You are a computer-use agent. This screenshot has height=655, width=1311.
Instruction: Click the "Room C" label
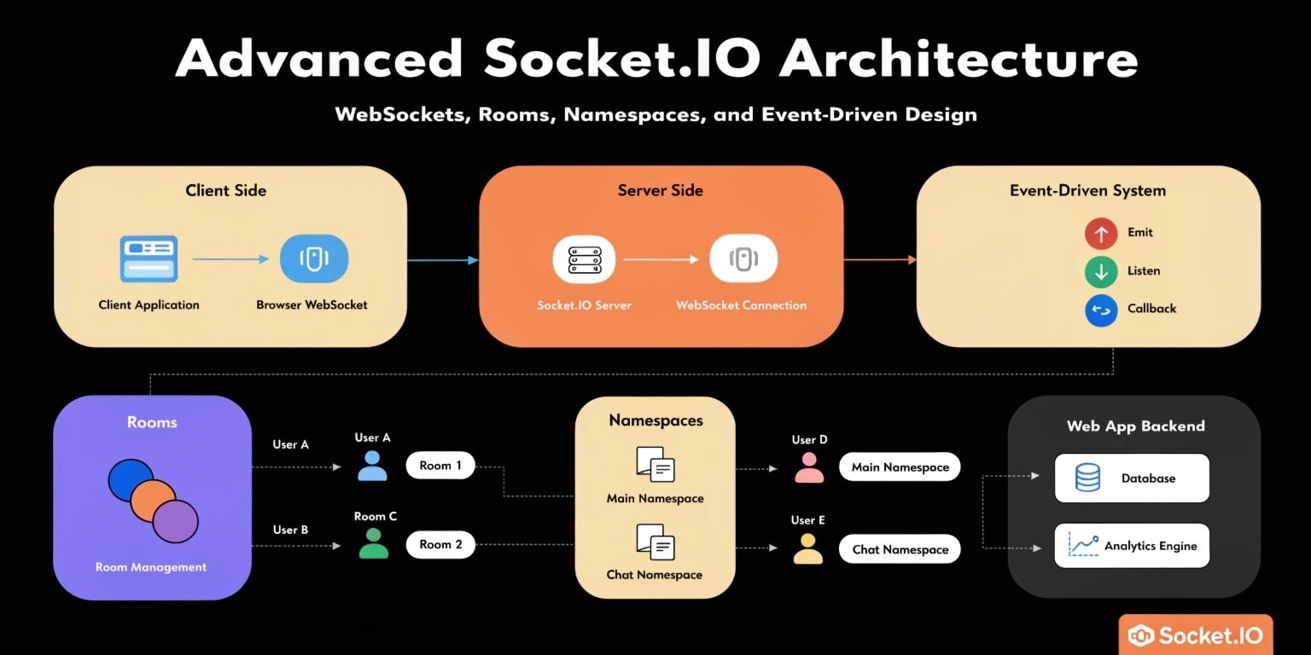[376, 517]
